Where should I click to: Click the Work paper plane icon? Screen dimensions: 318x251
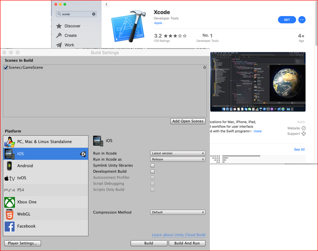pos(59,45)
